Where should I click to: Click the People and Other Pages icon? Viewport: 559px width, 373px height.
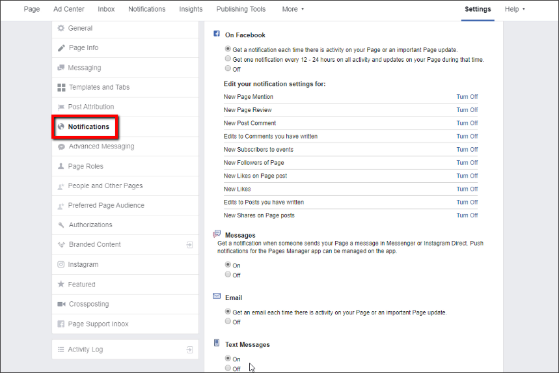tap(61, 186)
